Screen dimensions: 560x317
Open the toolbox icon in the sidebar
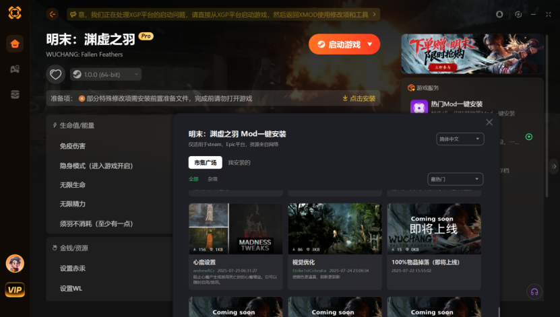[15, 94]
